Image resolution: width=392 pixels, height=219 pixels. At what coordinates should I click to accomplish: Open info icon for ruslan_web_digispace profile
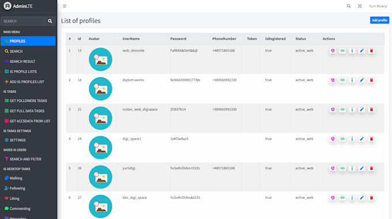(352, 110)
